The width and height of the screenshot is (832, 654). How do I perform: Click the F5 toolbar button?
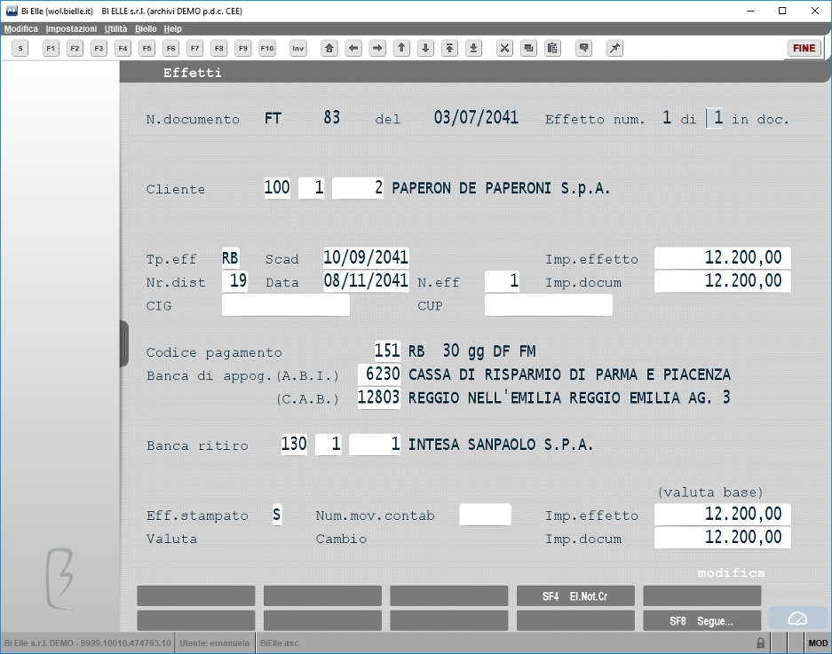[147, 48]
